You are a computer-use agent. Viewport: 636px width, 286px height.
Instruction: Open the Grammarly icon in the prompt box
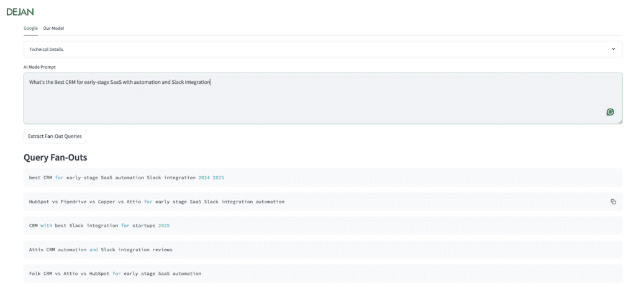click(610, 112)
